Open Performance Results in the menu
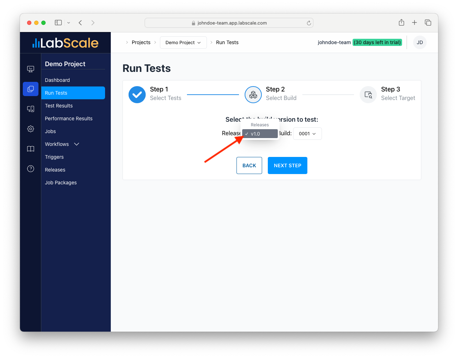The width and height of the screenshot is (458, 358). click(x=73, y=119)
